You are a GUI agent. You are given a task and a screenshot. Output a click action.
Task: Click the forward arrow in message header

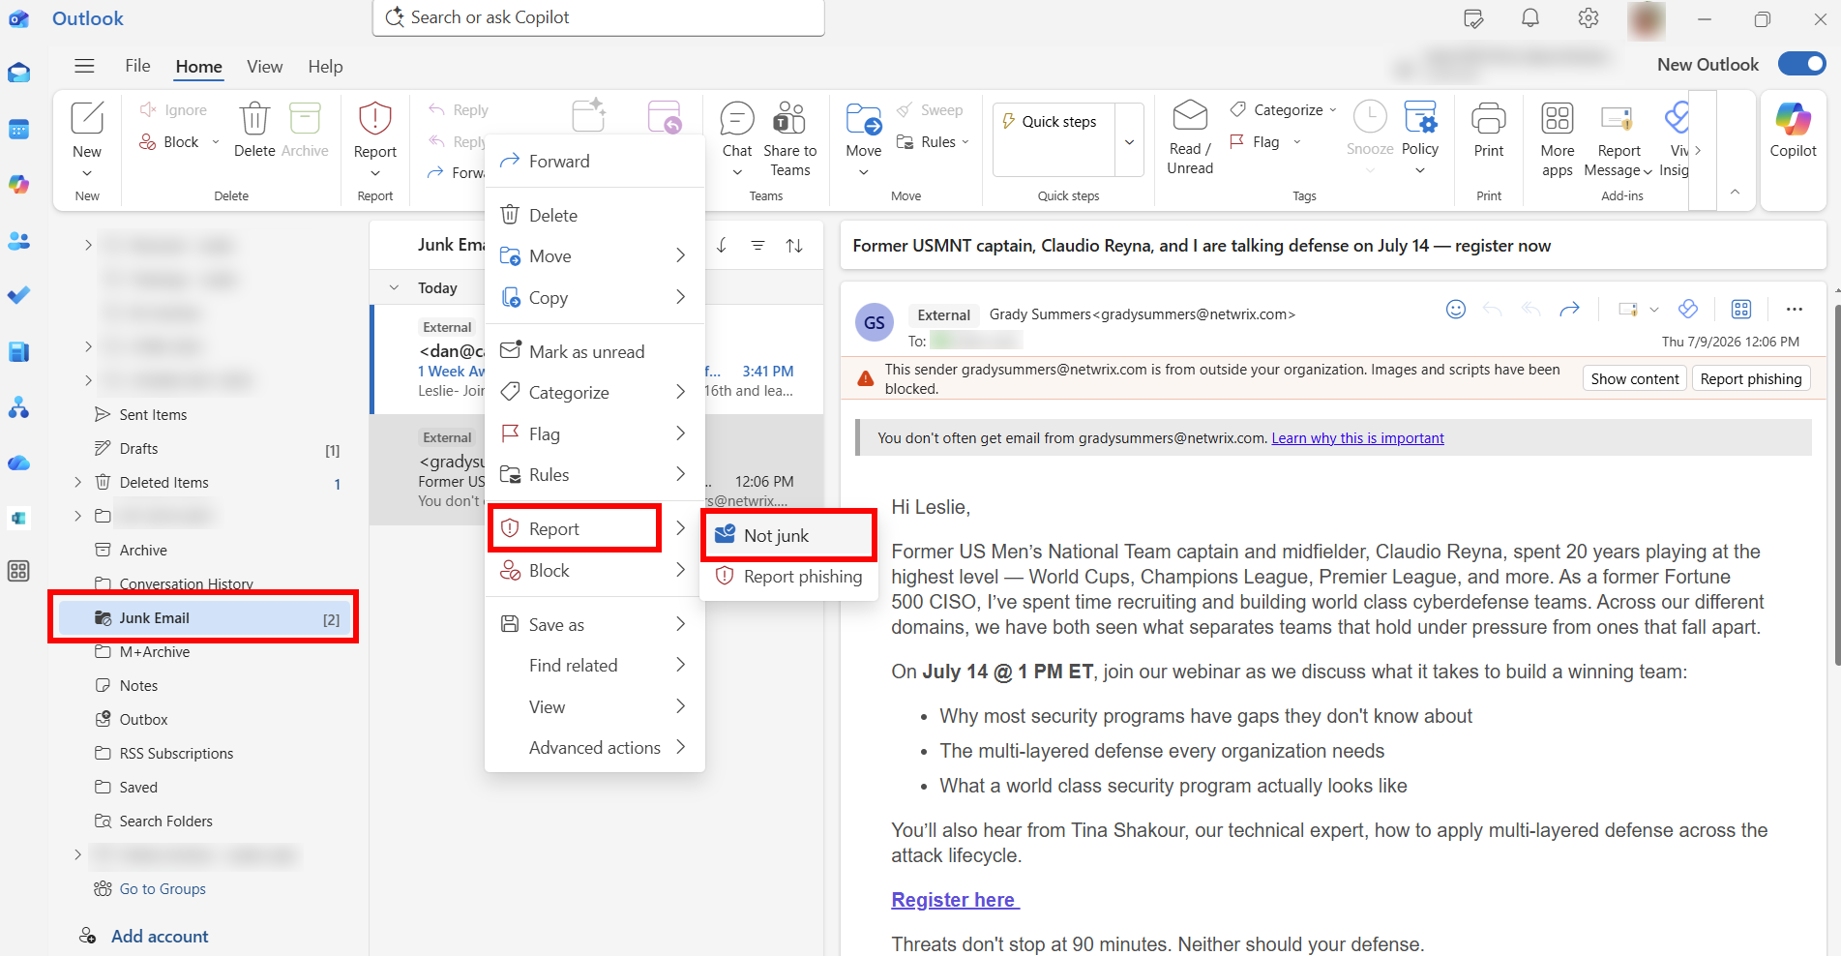point(1570,310)
